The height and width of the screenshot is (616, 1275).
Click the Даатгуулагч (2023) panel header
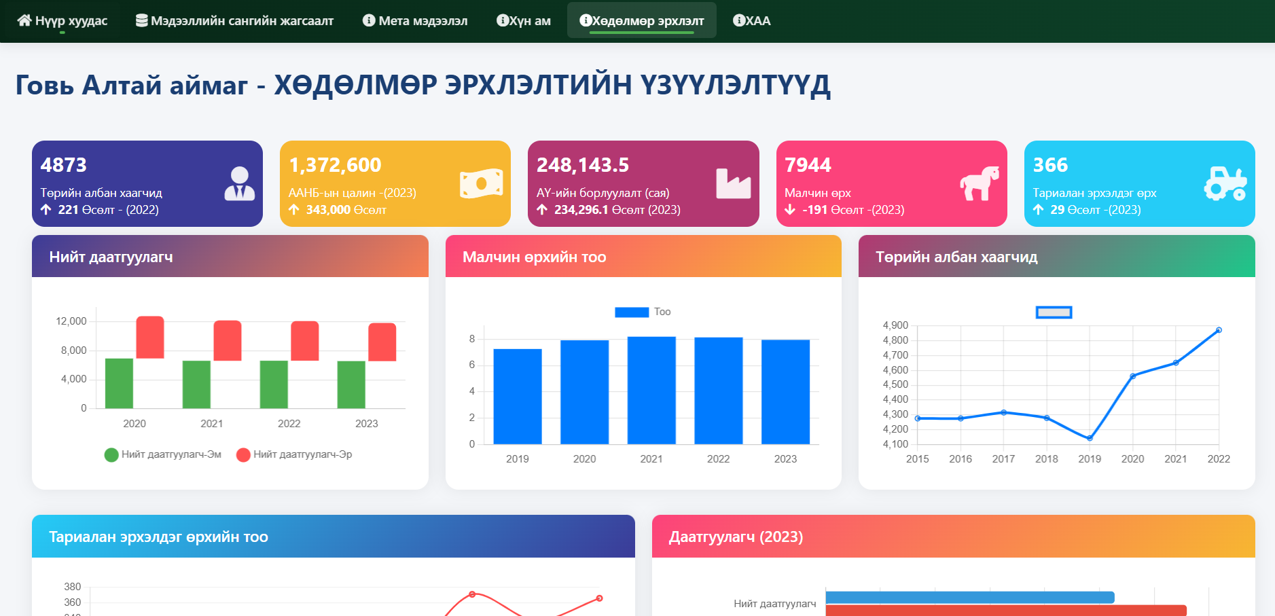[x=953, y=537]
